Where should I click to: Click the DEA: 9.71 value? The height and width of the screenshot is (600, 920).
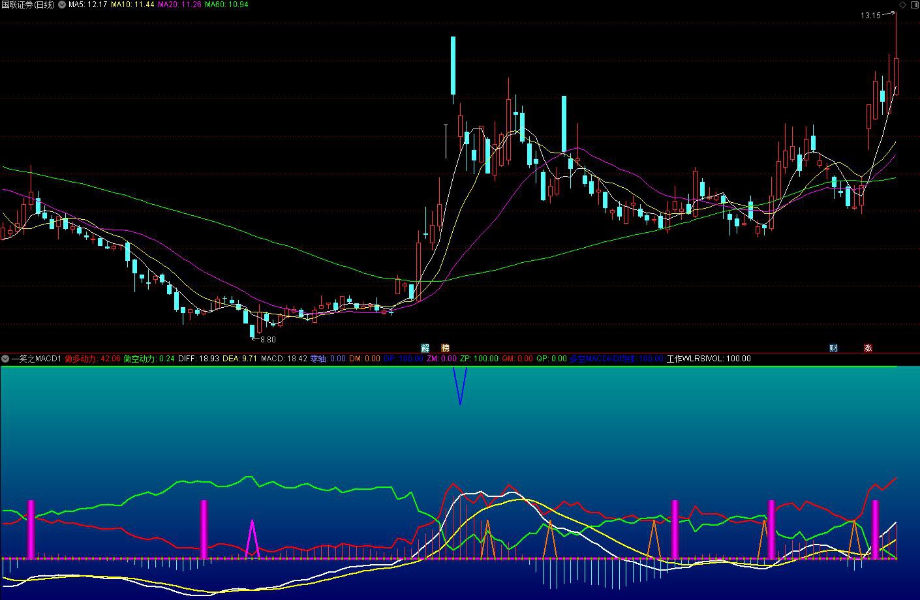coord(240,359)
